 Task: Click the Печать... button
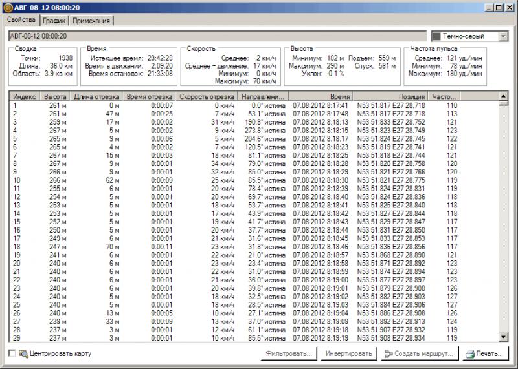pos(485,354)
